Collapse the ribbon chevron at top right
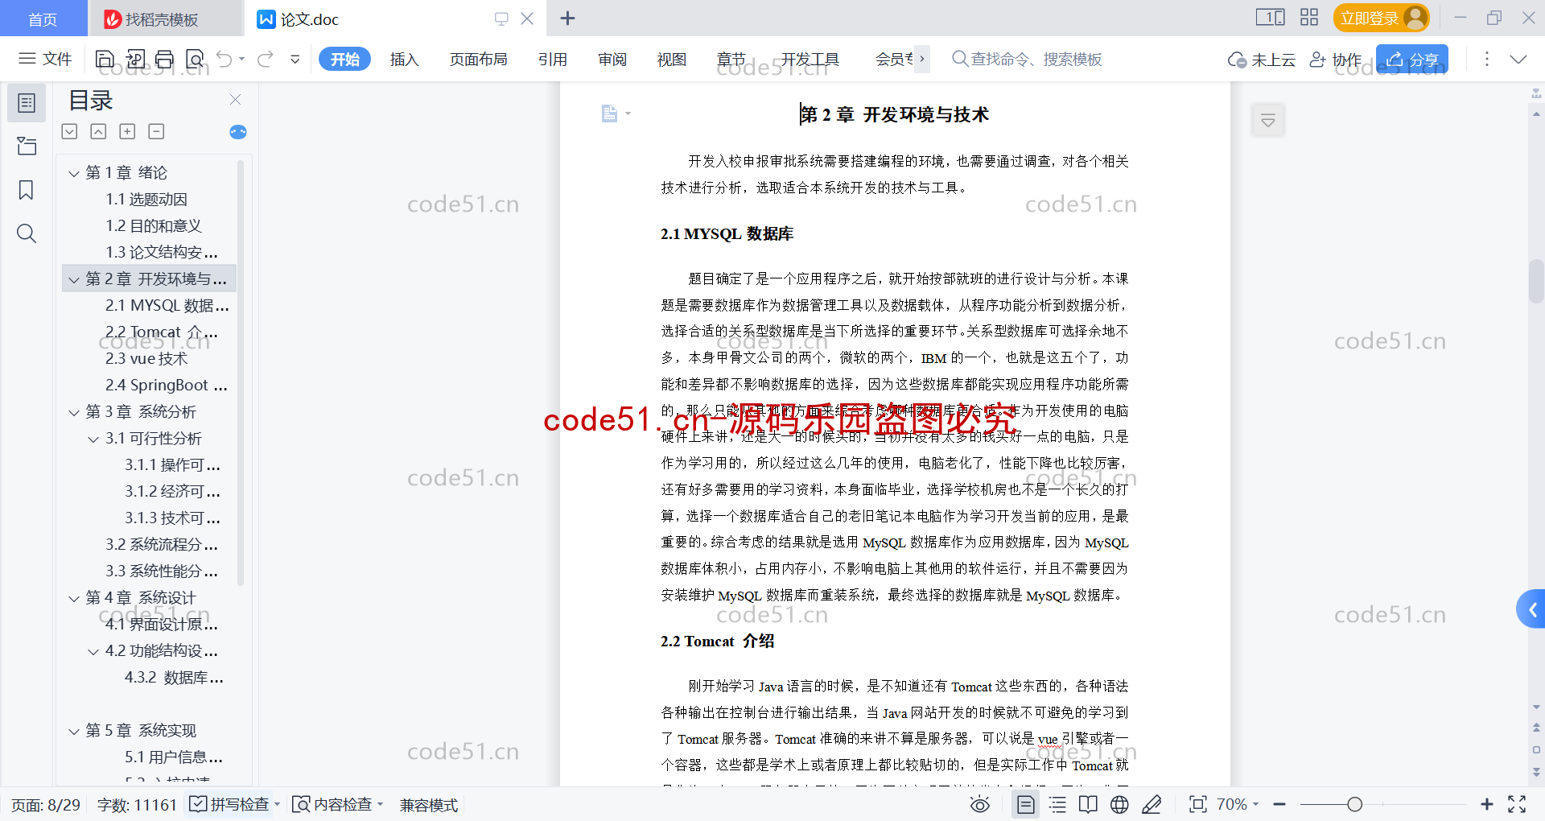The width and height of the screenshot is (1545, 821). point(1518,59)
